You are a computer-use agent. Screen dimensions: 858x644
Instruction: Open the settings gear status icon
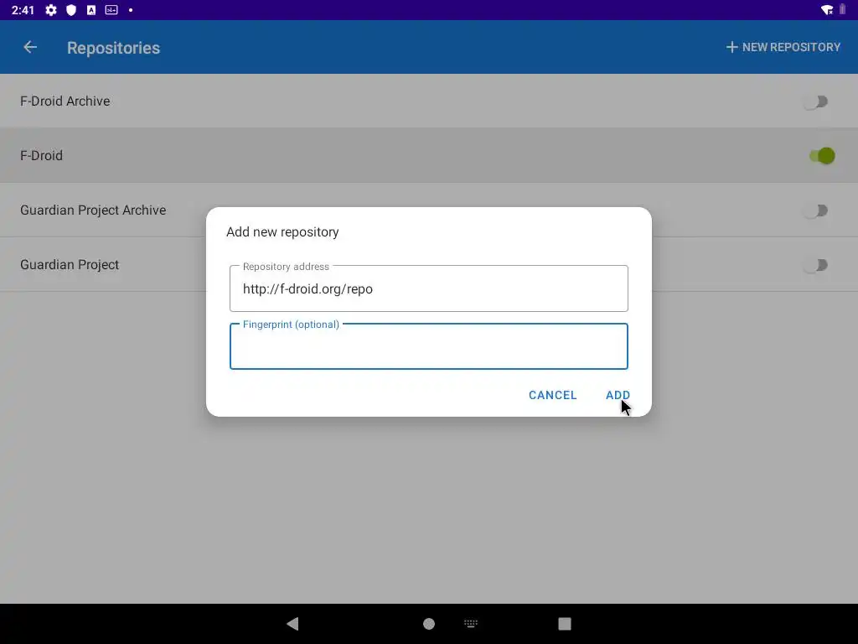[x=51, y=10]
